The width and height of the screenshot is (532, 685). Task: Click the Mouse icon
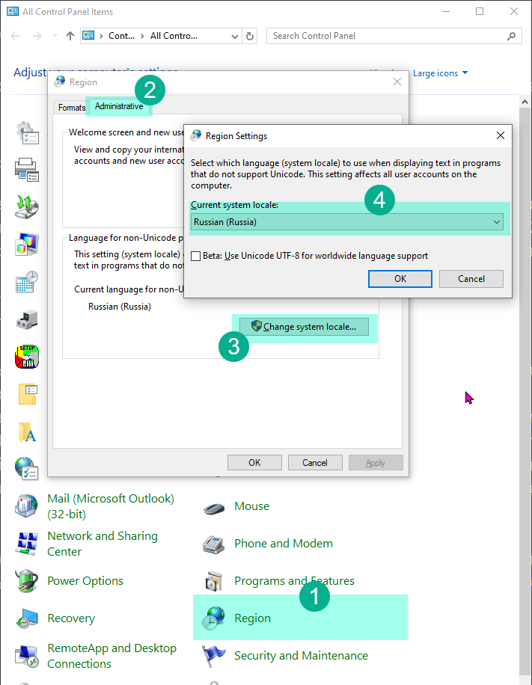214,507
